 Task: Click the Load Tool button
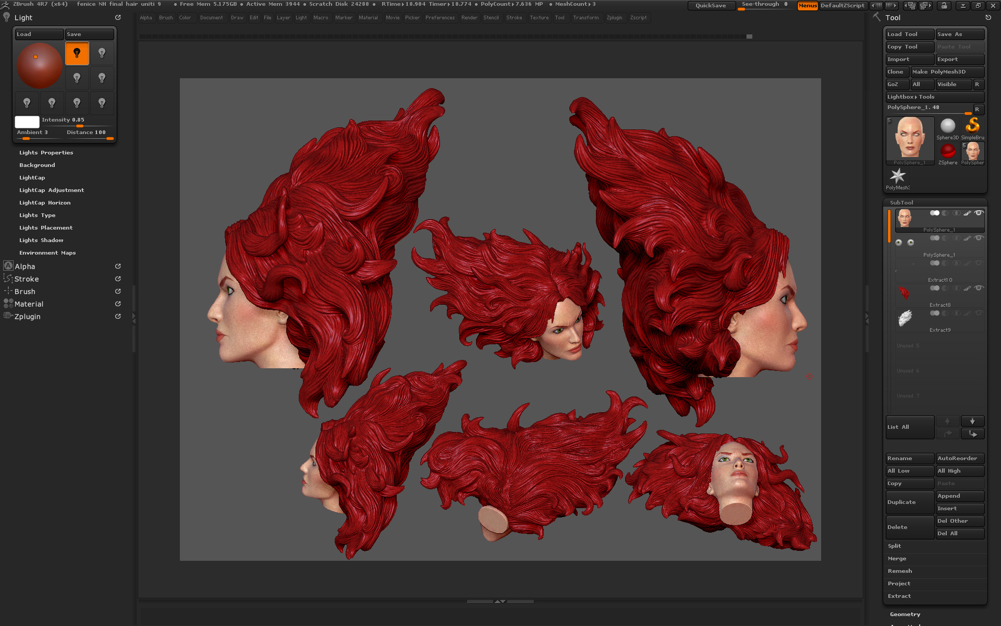coord(910,34)
